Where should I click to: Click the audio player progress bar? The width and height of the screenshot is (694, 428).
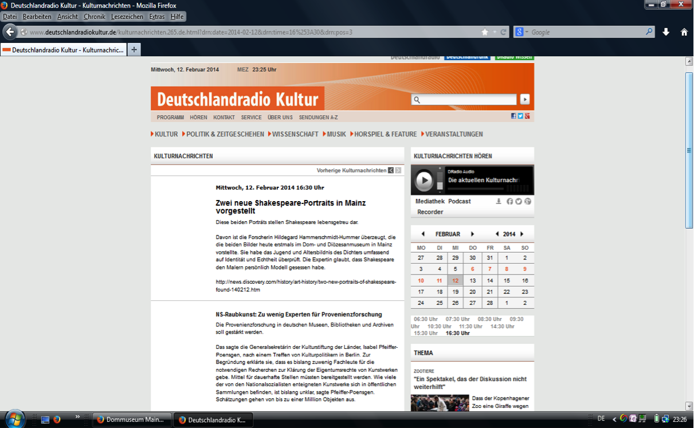[476, 189]
